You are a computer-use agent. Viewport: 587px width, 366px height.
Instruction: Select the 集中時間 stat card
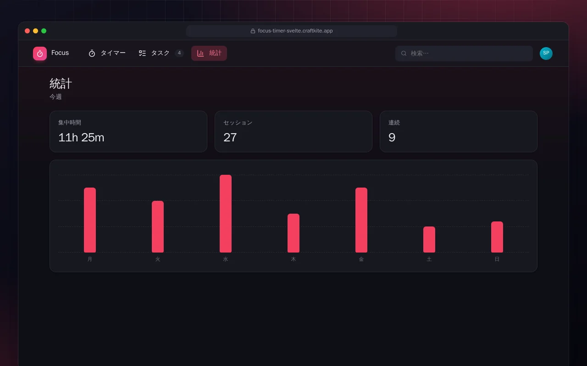[x=128, y=131]
